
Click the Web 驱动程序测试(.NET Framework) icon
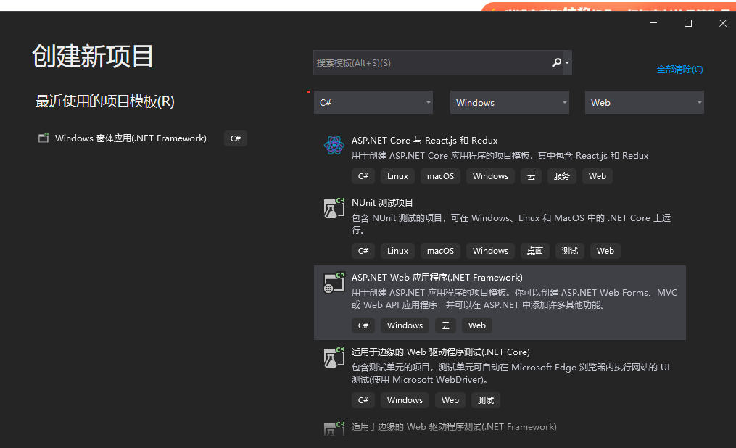[x=334, y=427]
